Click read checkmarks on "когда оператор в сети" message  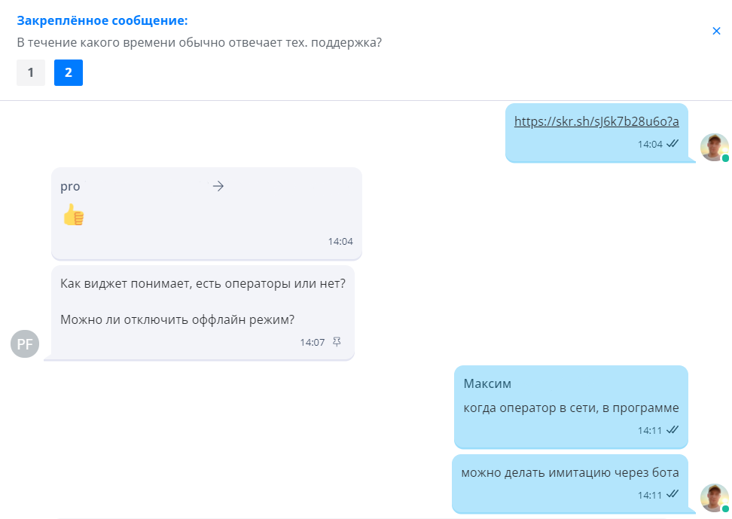click(x=673, y=430)
